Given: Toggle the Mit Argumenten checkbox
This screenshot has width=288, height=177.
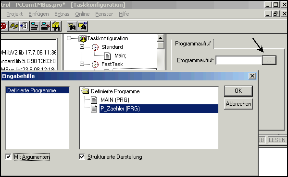Looking at the screenshot, I should click(9, 157).
